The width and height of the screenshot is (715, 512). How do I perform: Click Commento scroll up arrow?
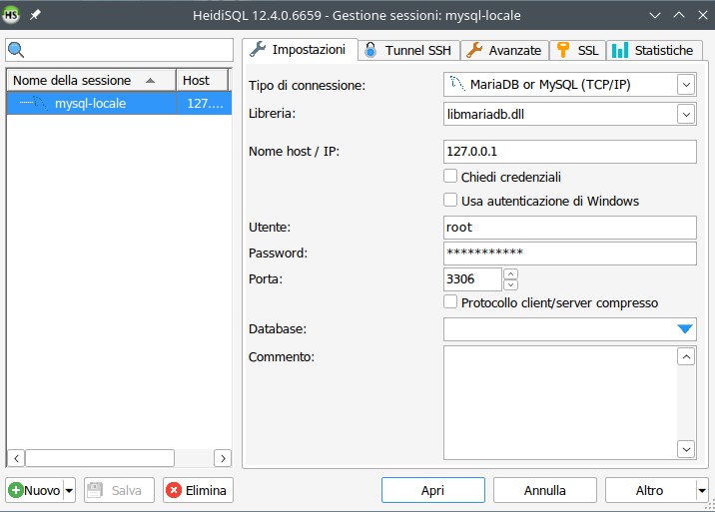686,356
